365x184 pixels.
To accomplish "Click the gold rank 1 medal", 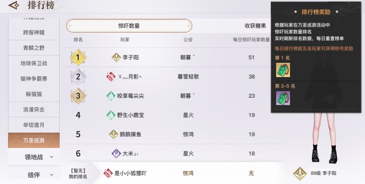I will 78,58.
